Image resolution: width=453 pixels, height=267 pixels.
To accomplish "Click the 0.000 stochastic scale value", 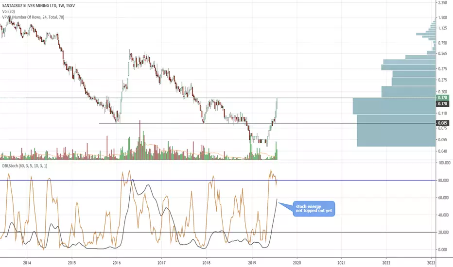I will pyautogui.click(x=443, y=250).
